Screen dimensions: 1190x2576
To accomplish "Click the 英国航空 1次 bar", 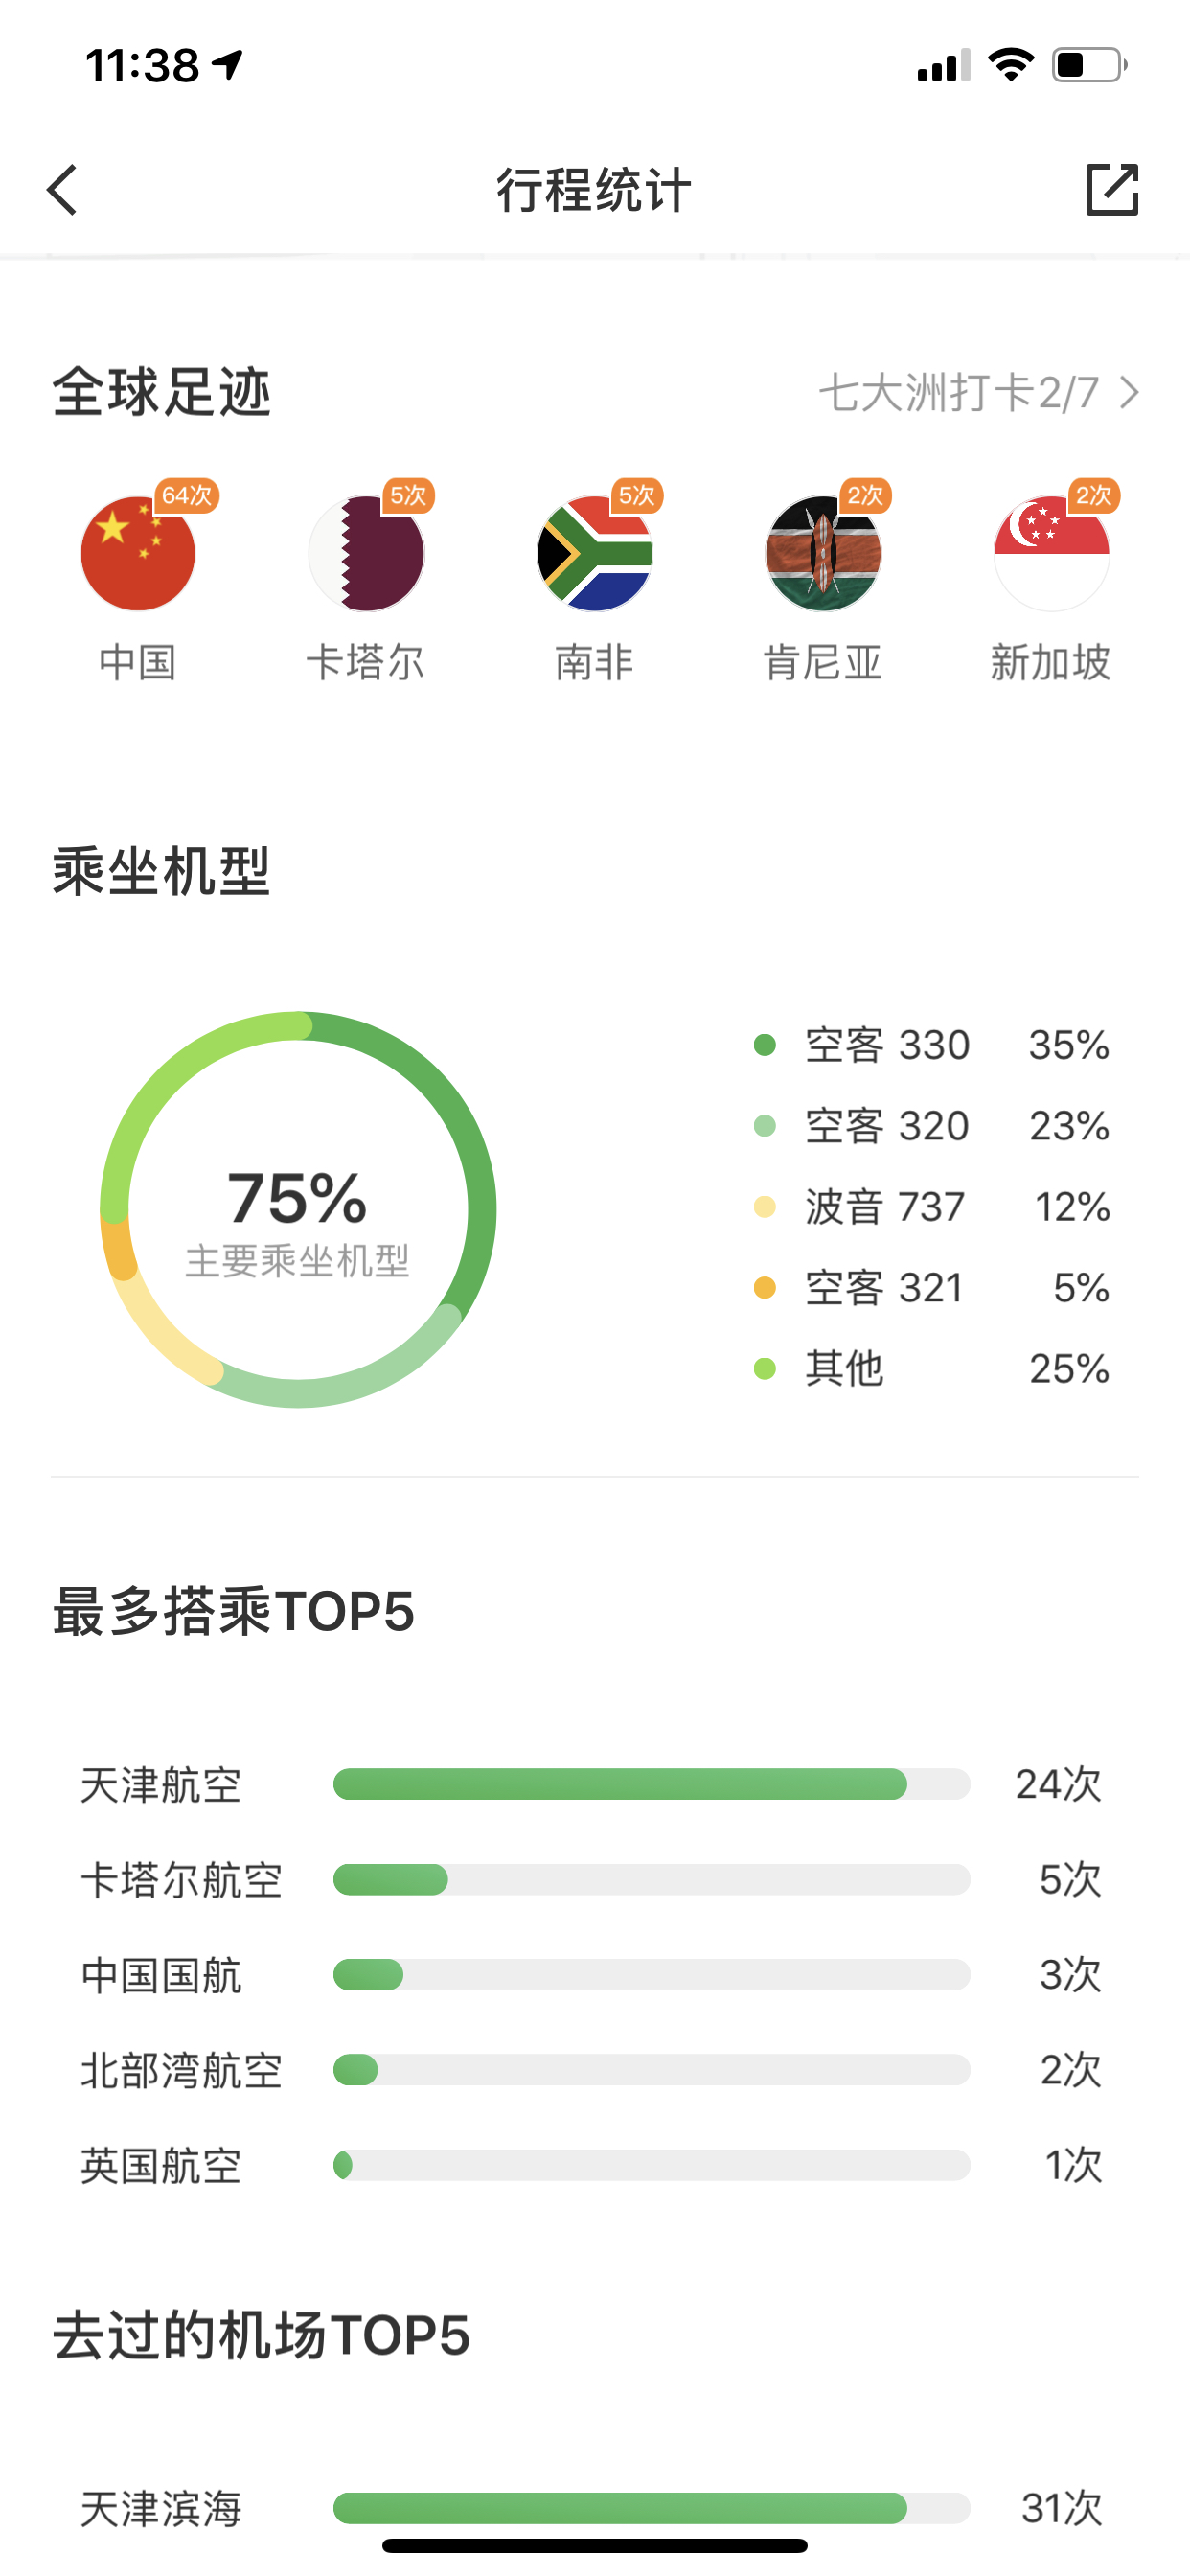I will [652, 2165].
